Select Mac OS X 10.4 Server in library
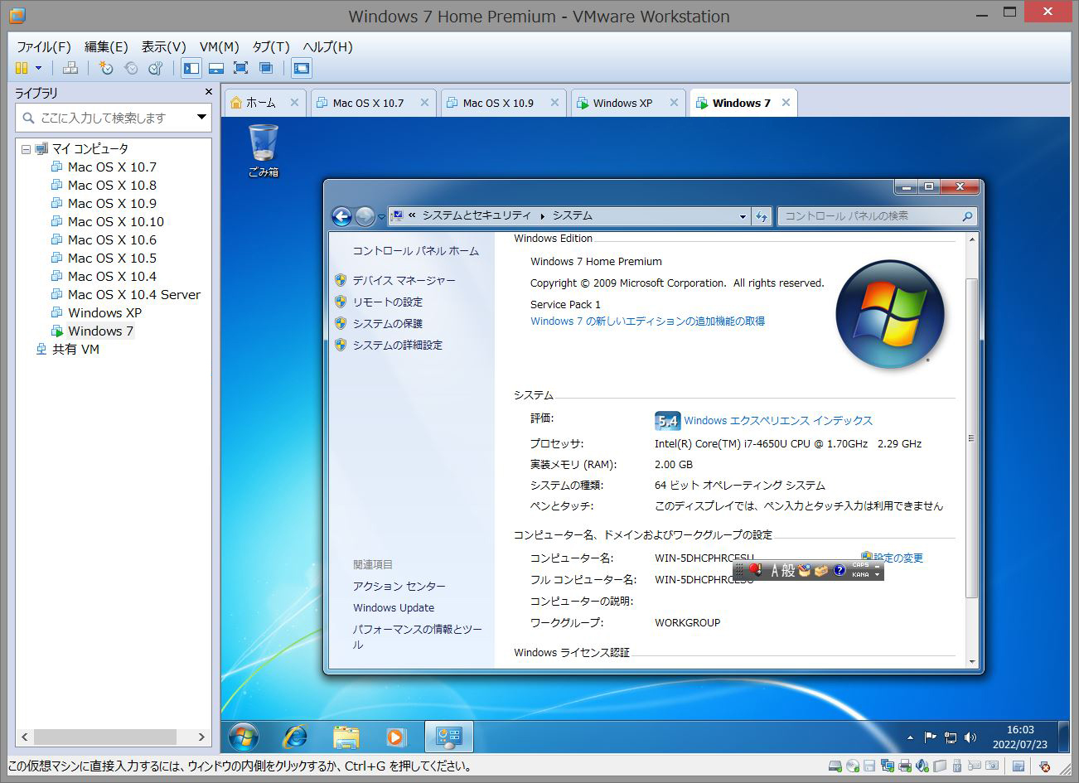Viewport: 1079px width, 783px height. [x=133, y=294]
